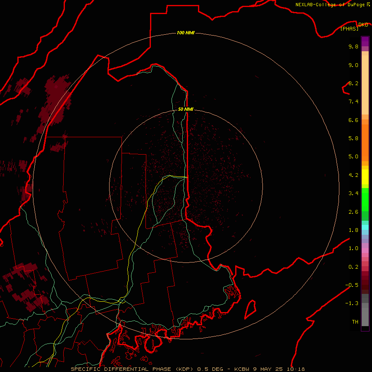Click the 4.2 scale value

tap(353, 175)
